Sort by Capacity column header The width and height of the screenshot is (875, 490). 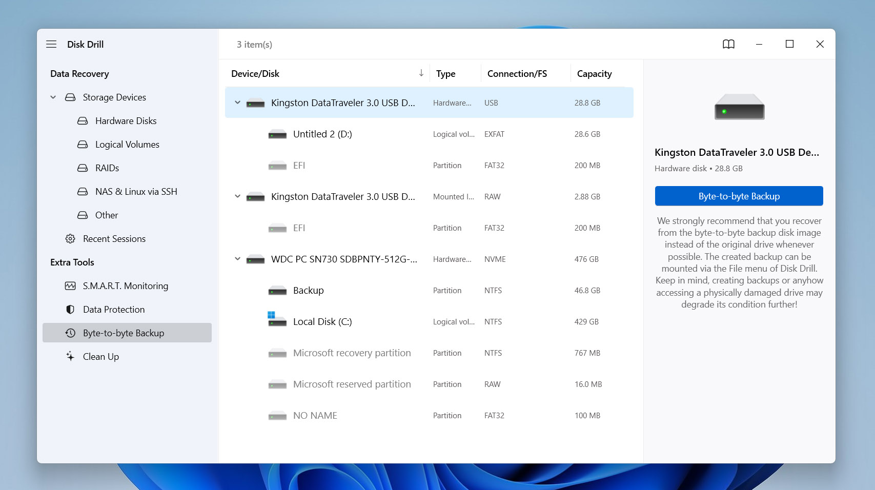tap(595, 74)
